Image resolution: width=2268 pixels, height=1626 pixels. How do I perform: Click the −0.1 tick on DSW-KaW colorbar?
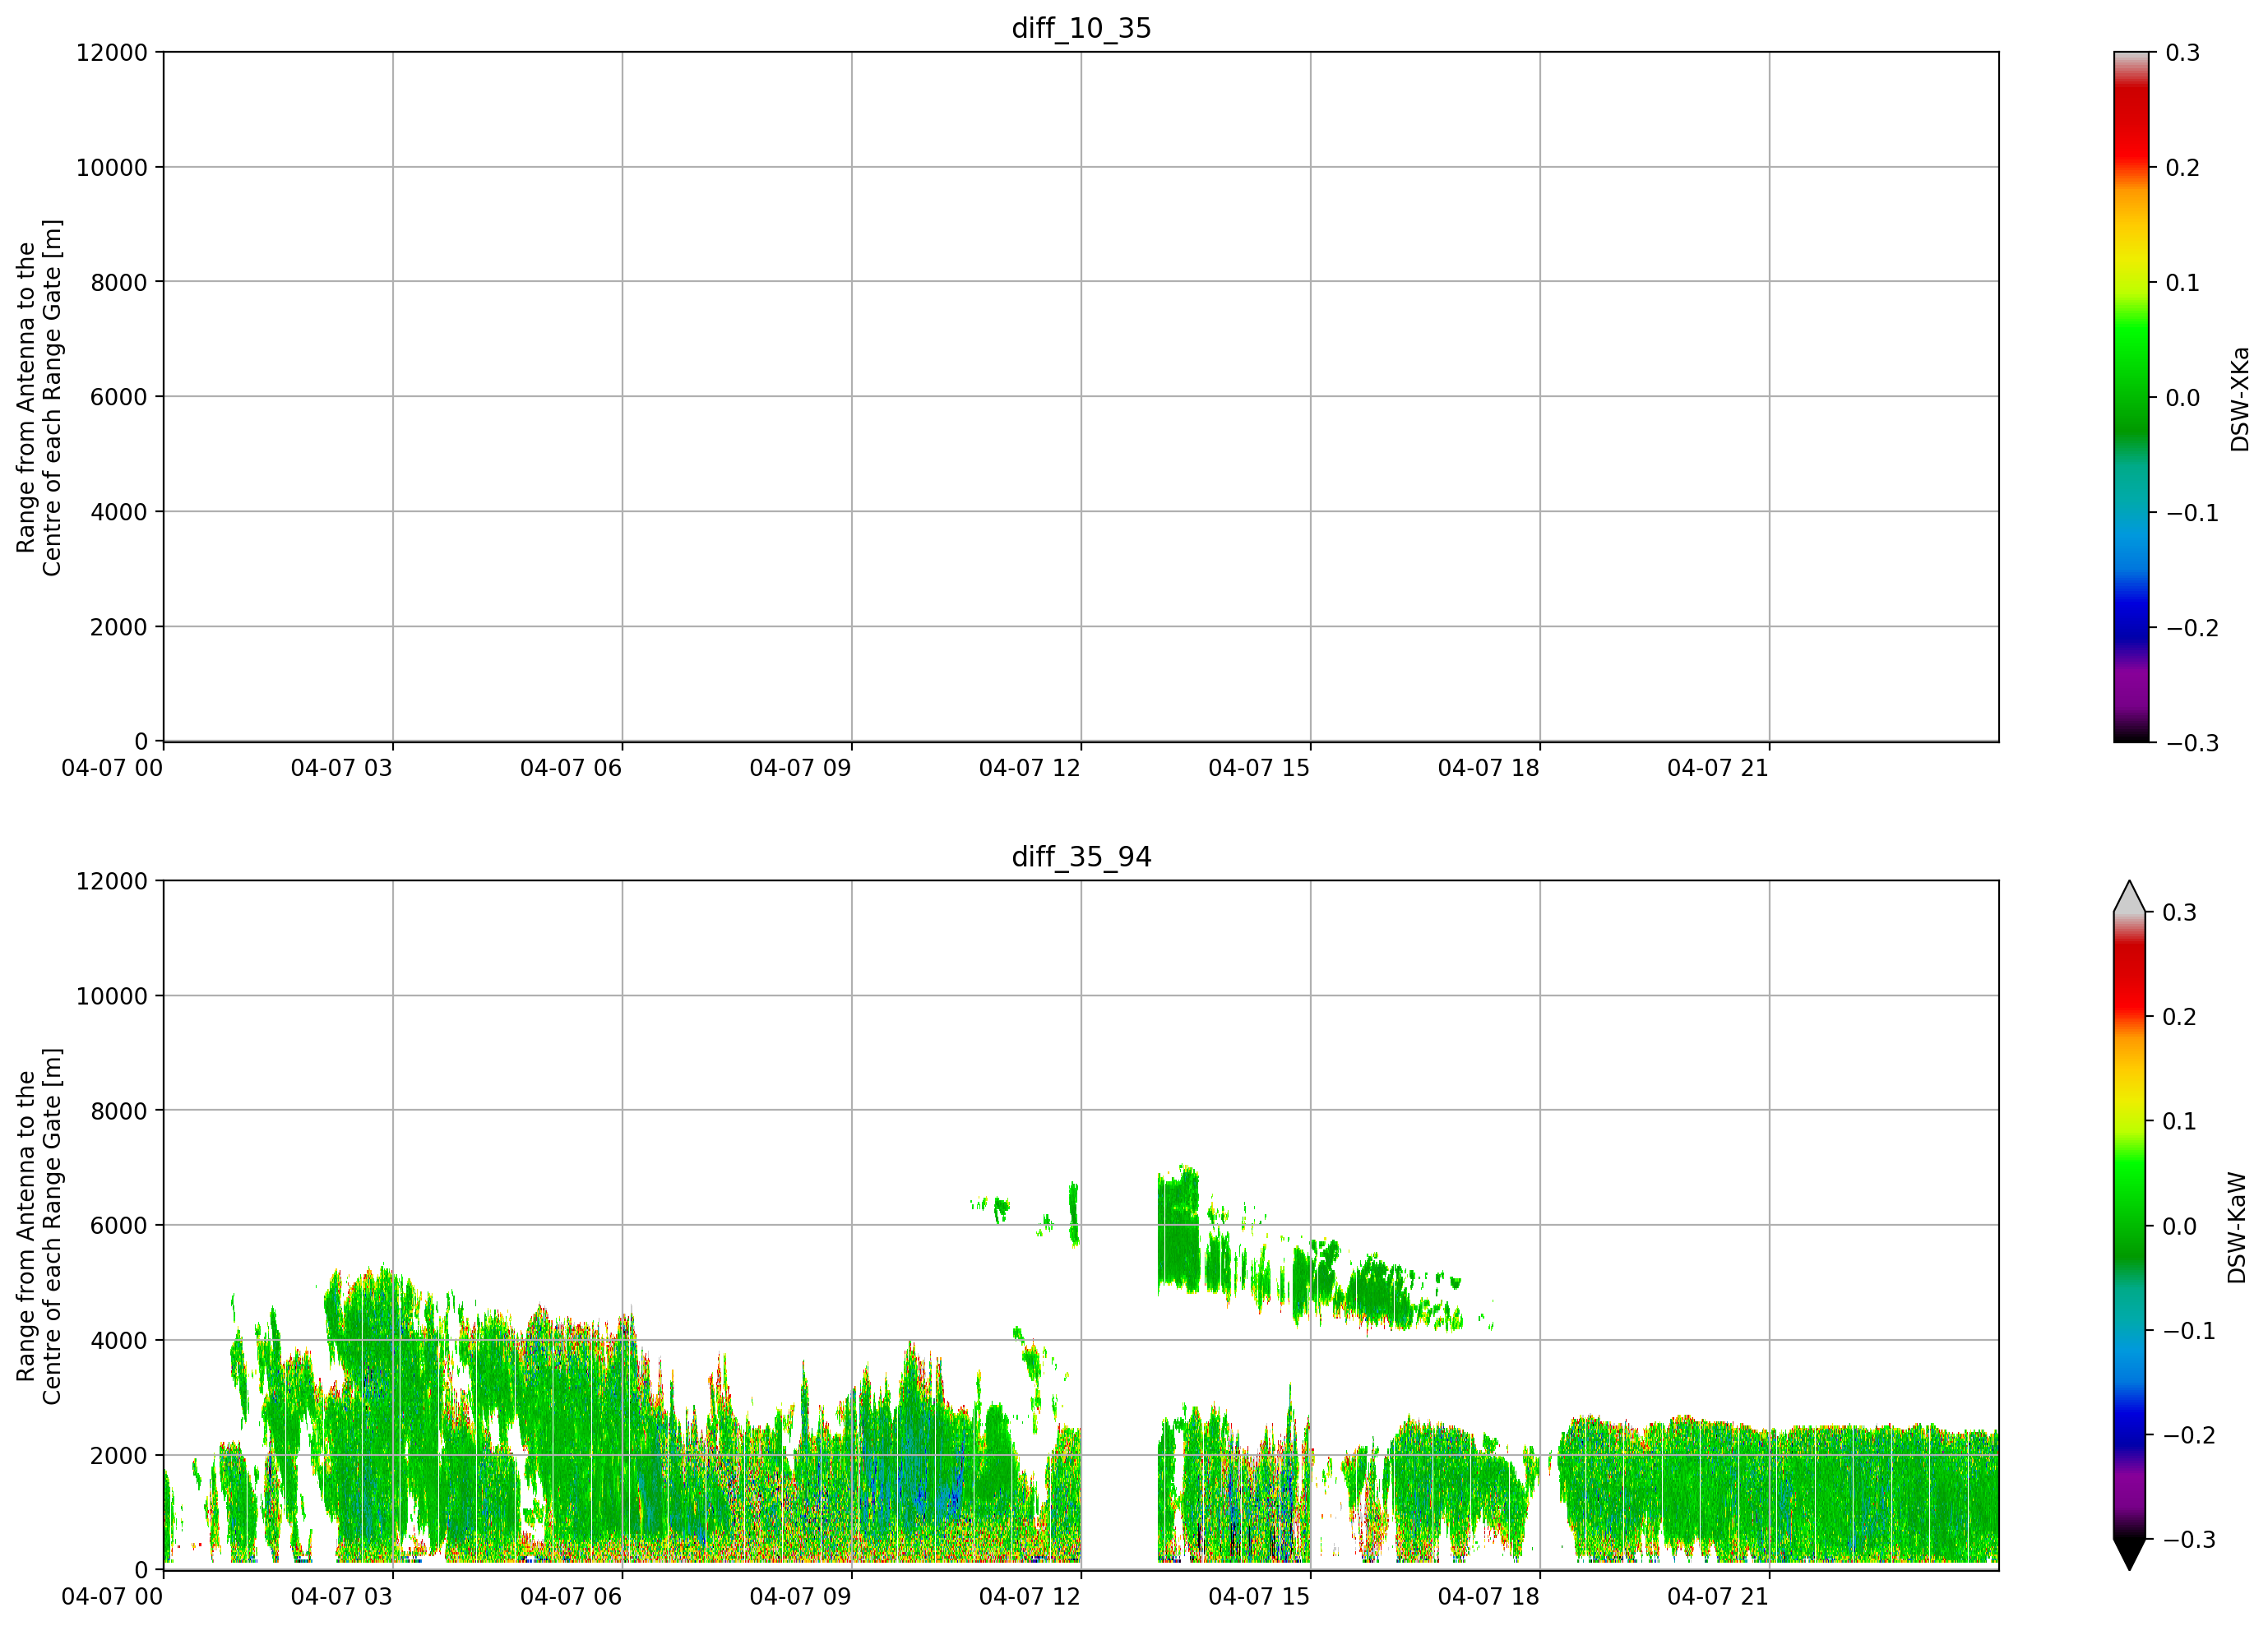click(x=2189, y=1330)
